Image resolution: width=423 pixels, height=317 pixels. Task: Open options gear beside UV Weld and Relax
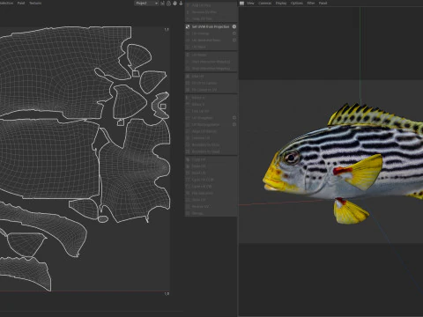point(234,41)
